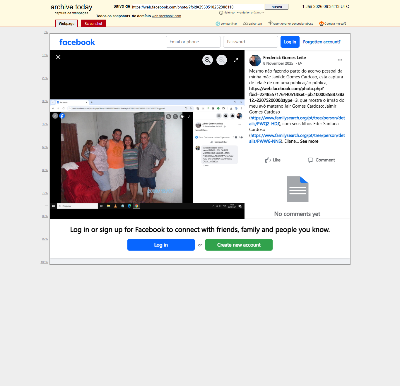This screenshot has width=400, height=386.
Task: Click the Password field
Action: [x=251, y=42]
